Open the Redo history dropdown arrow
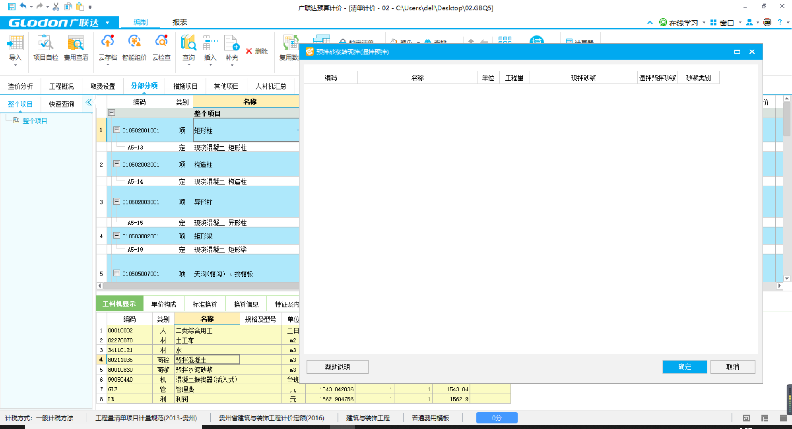This screenshot has height=429, width=792. tap(47, 7)
